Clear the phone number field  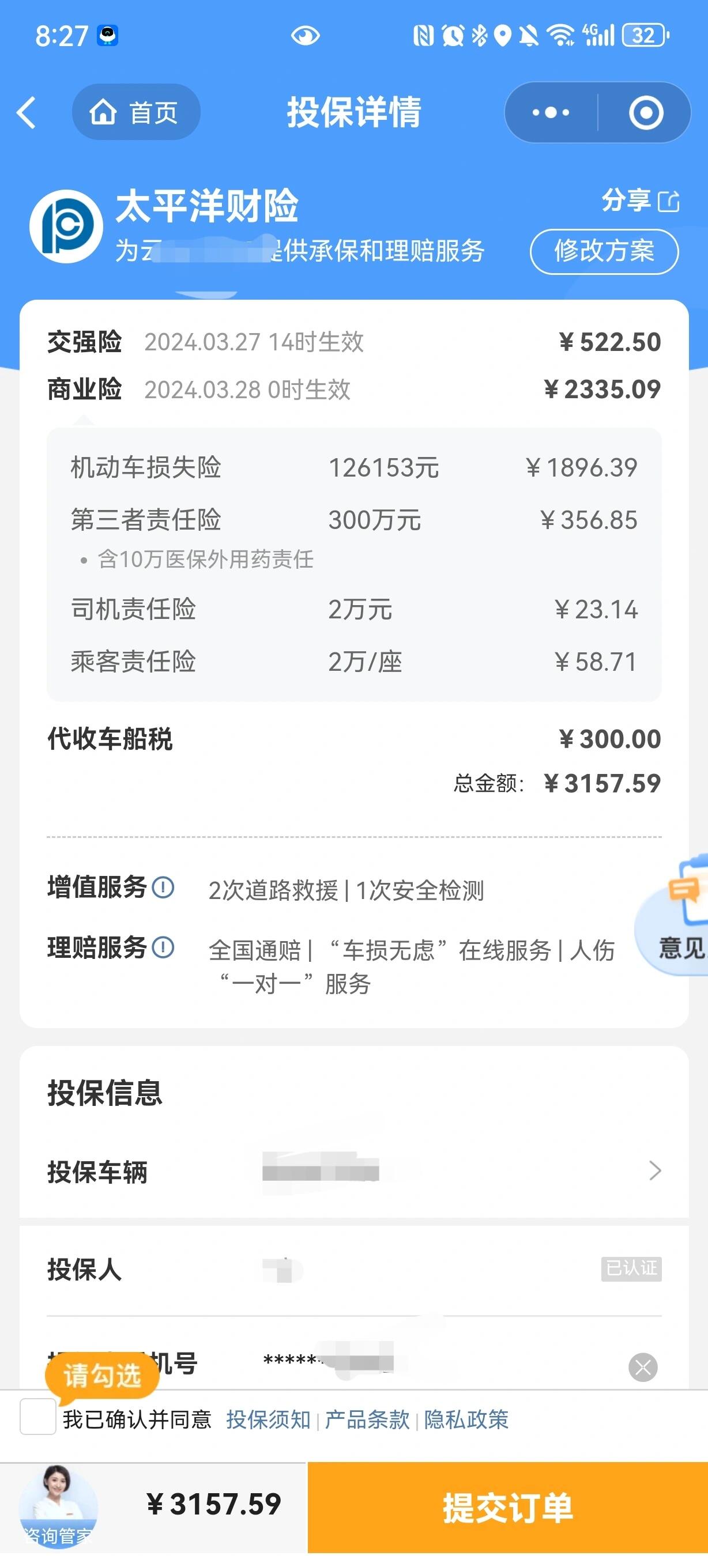pyautogui.click(x=643, y=1367)
